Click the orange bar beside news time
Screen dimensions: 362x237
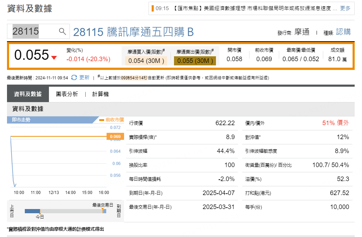click(152, 8)
